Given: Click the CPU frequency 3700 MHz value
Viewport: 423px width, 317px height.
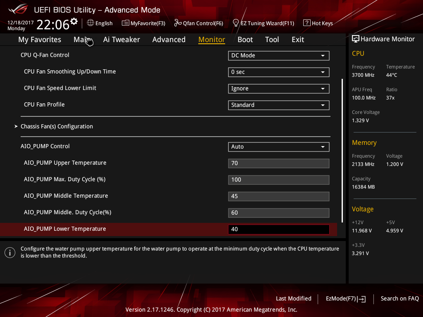Looking at the screenshot, I should coord(363,75).
